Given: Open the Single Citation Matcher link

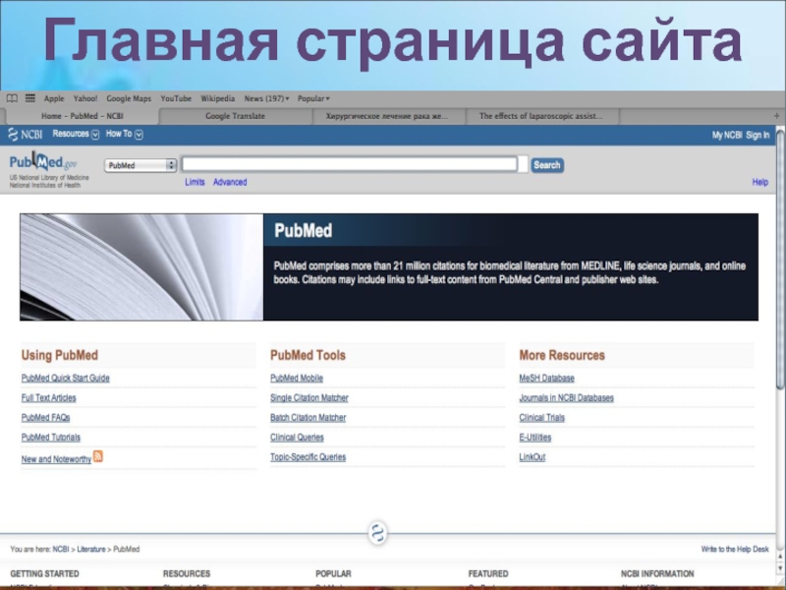Looking at the screenshot, I should [x=309, y=398].
